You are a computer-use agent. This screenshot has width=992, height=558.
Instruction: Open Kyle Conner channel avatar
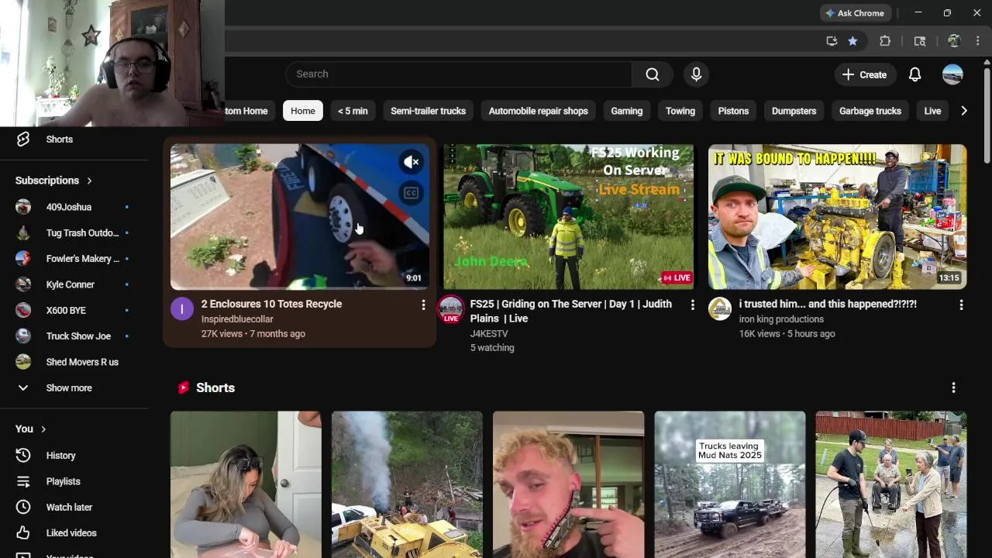click(x=23, y=284)
